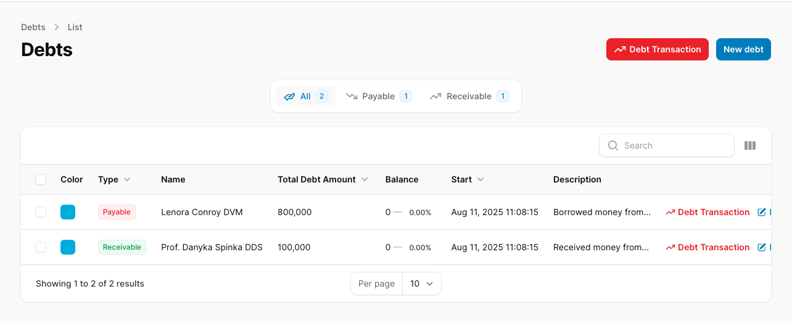The image size is (792, 323).
Task: Click the Payable tab's downward trend icon
Action: pyautogui.click(x=352, y=96)
